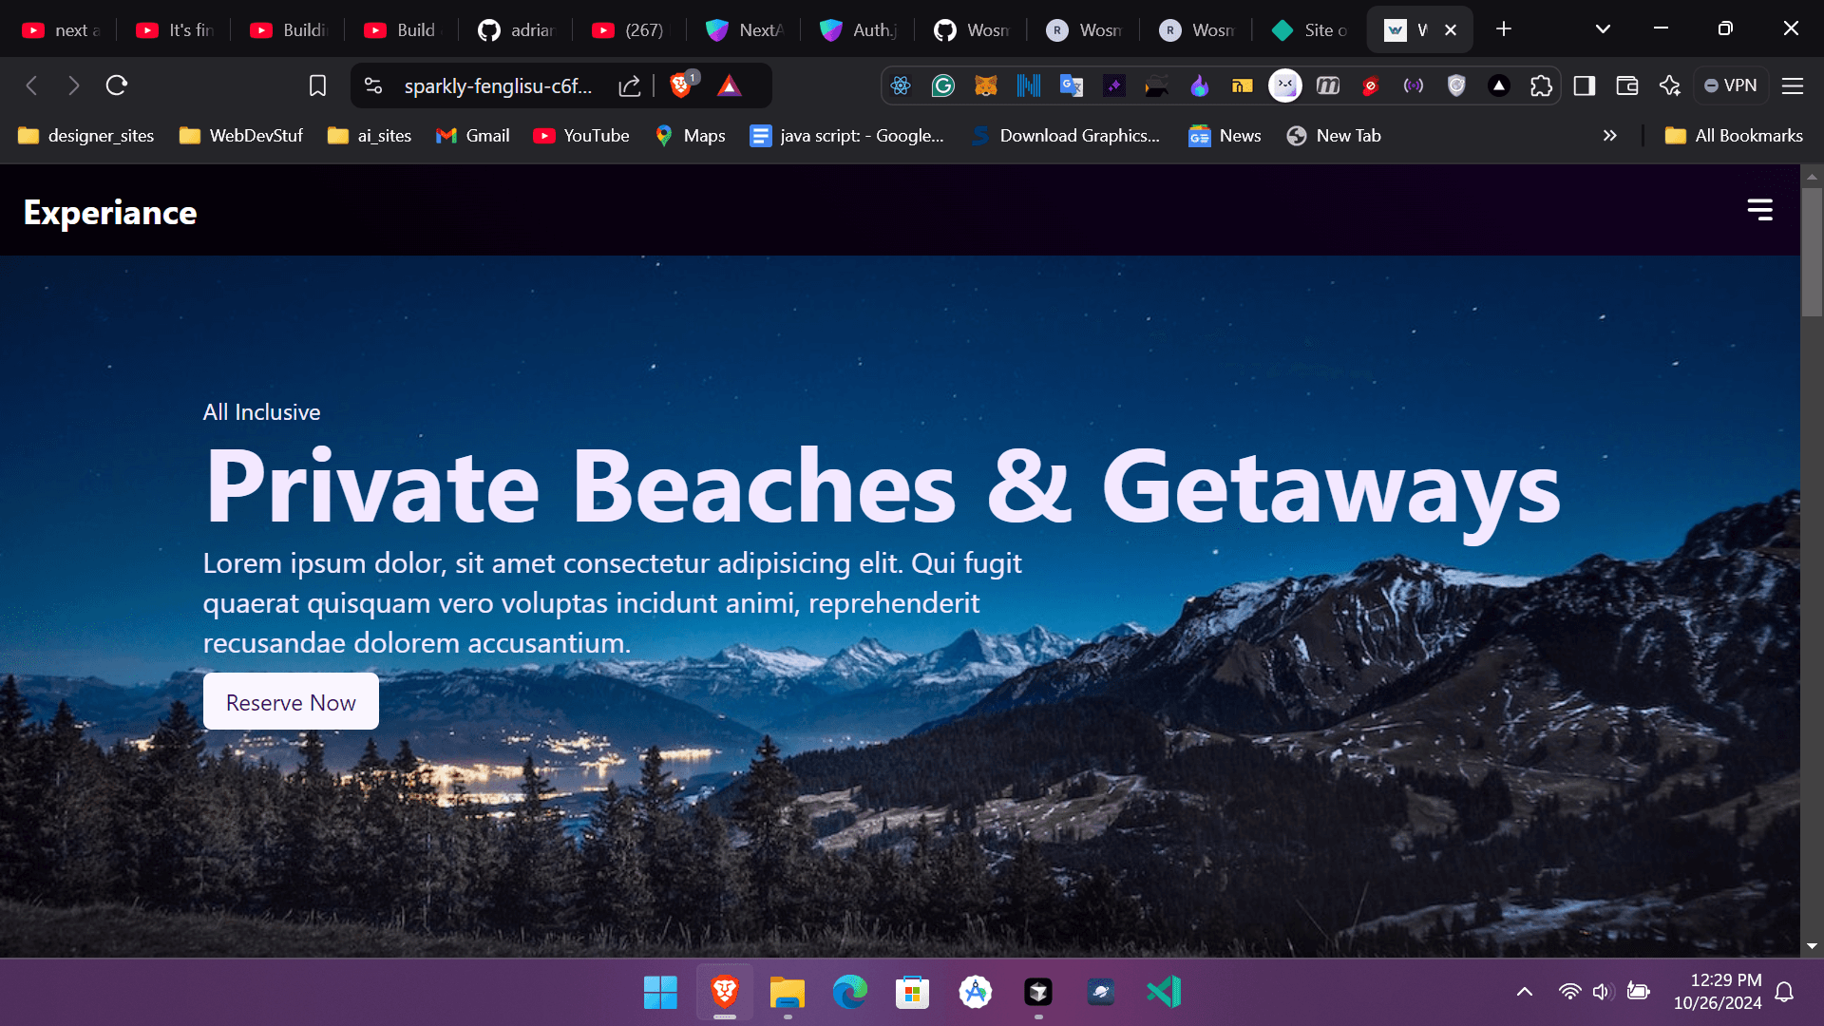1824x1026 pixels.
Task: Toggle the Brave VPN button
Action: (x=1731, y=85)
